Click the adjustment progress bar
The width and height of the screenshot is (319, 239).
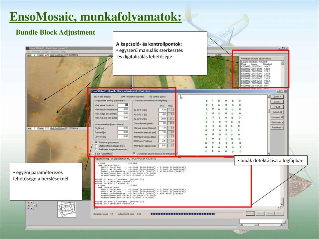click(x=197, y=214)
